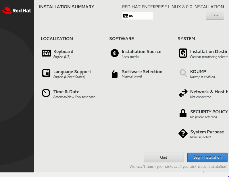This screenshot has height=177, width=229.
Task: Click the Time & Date clock icon
Action: point(46,93)
